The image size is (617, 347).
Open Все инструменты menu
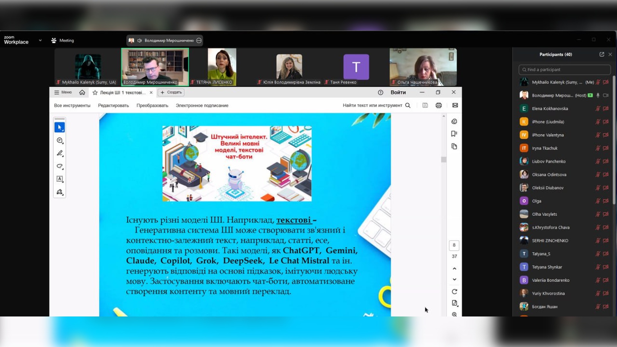click(x=72, y=105)
